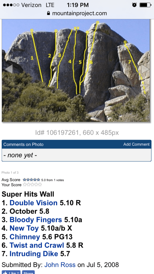This screenshot has height=274, width=154.
Task: Tap the signal strength dots
Action: pos(11,5)
